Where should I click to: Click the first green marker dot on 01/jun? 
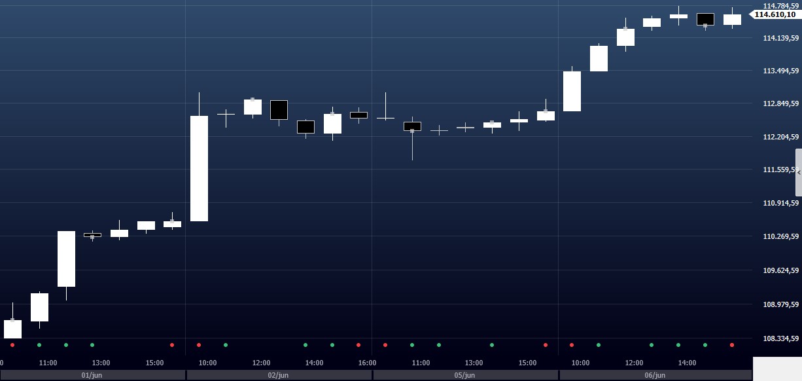pos(39,345)
